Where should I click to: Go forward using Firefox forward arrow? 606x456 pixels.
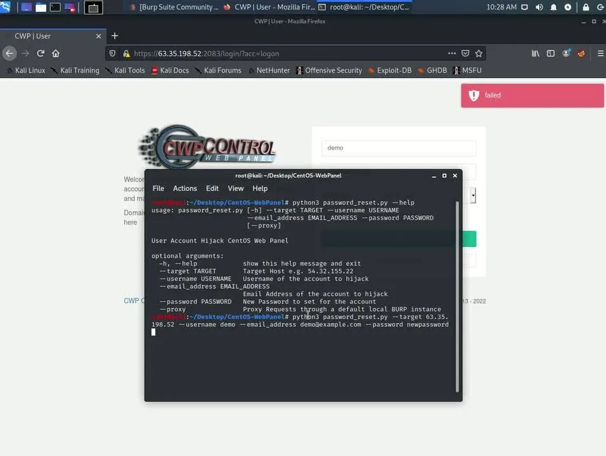click(x=25, y=53)
